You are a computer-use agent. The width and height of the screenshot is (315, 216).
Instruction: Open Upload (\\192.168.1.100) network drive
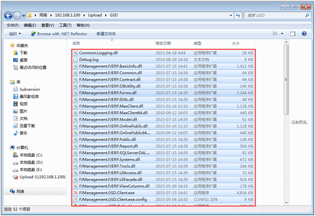tap(39, 177)
